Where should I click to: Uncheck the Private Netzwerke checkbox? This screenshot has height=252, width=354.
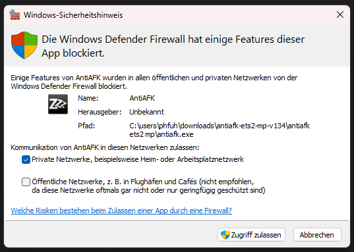26,160
